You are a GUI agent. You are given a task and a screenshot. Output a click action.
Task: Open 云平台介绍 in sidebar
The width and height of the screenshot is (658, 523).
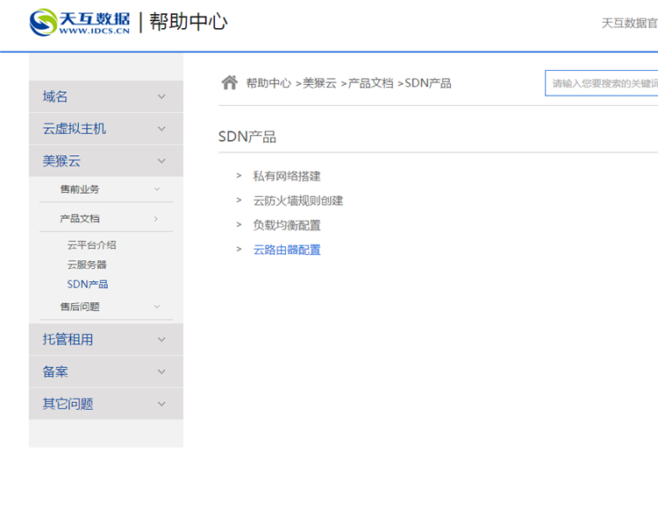click(x=91, y=245)
